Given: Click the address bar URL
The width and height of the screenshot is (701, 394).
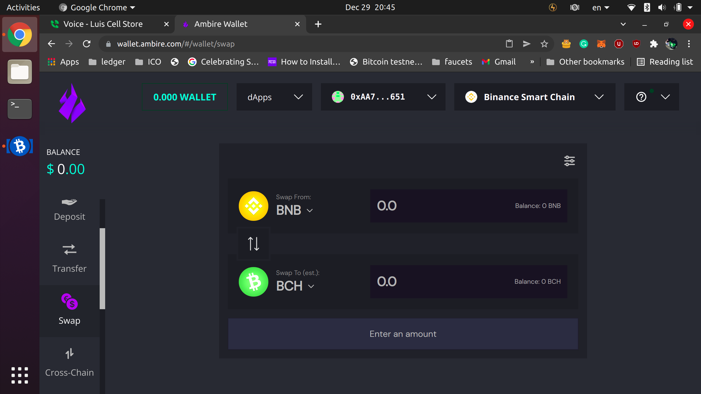Looking at the screenshot, I should click(x=176, y=44).
